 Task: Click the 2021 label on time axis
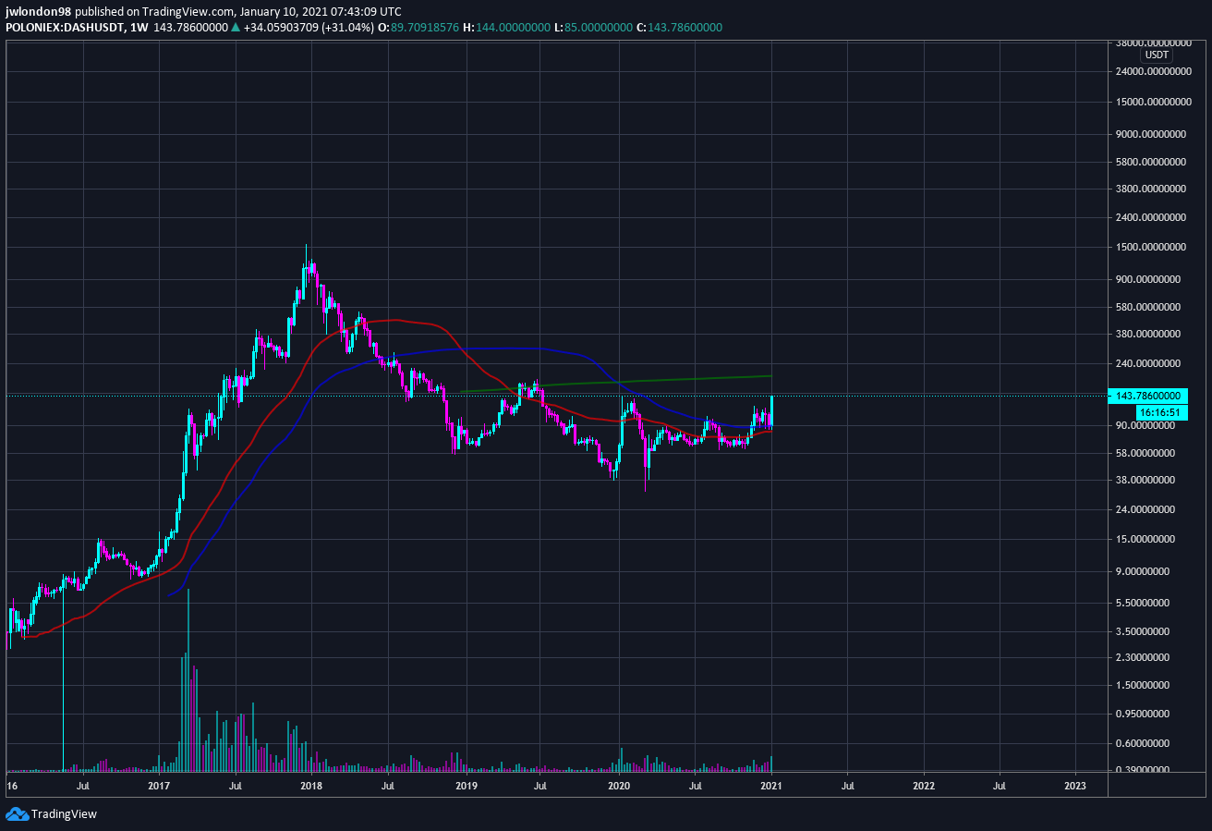coord(771,786)
